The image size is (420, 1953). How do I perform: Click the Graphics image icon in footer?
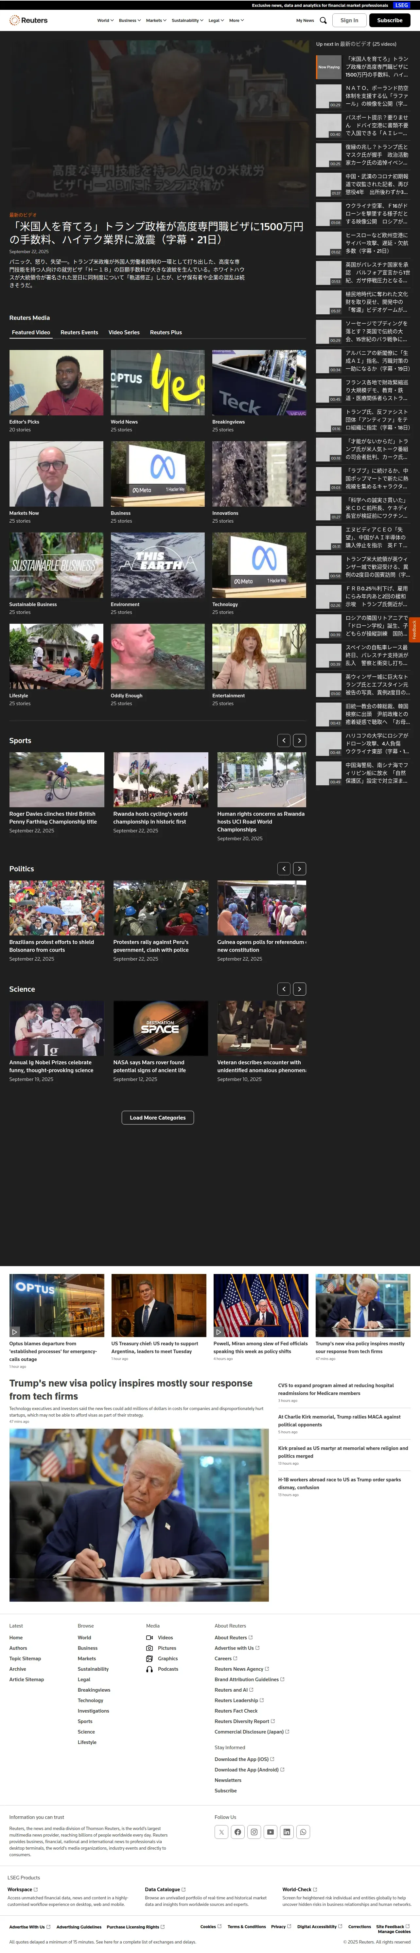point(149,1659)
